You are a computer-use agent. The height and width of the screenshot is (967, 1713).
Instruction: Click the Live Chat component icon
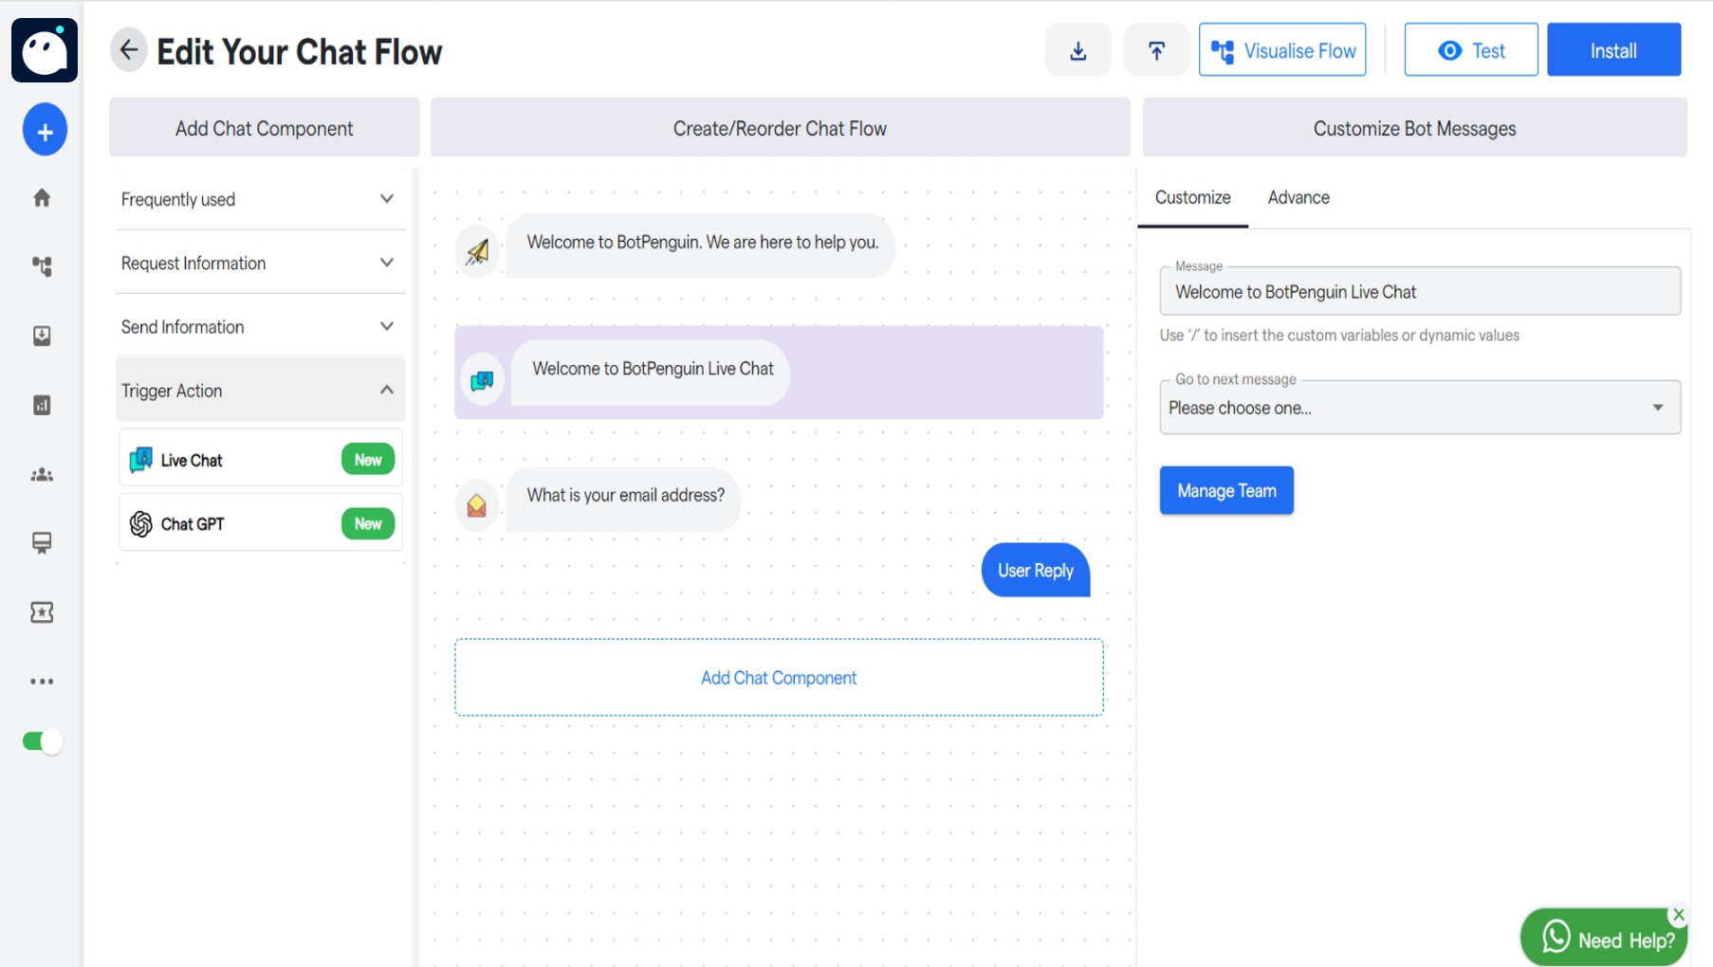(141, 460)
